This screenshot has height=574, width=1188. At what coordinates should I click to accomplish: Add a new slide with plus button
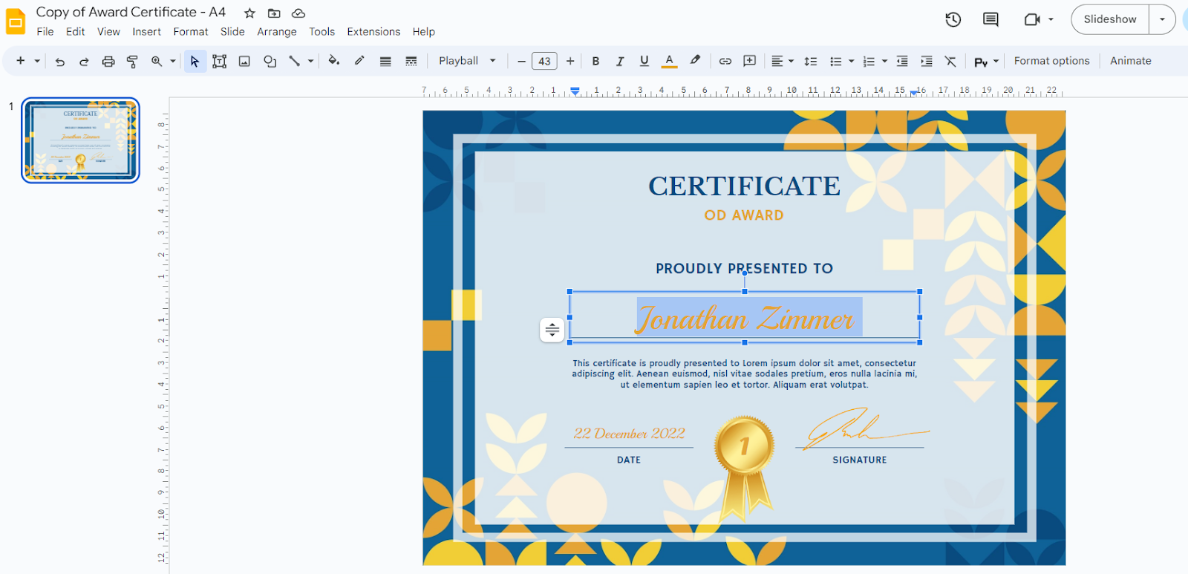pos(21,61)
